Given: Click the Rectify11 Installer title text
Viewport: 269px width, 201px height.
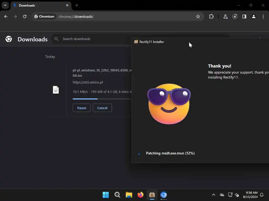Looking at the screenshot, I should click(x=152, y=42).
